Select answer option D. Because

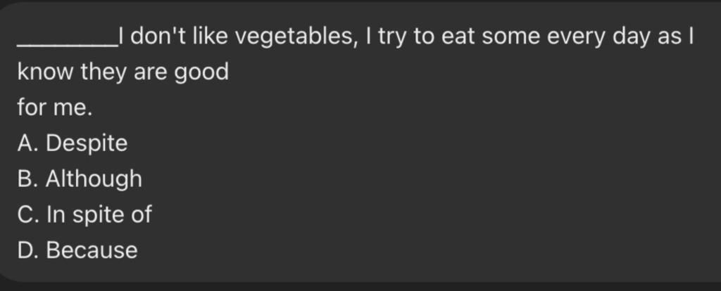point(77,250)
